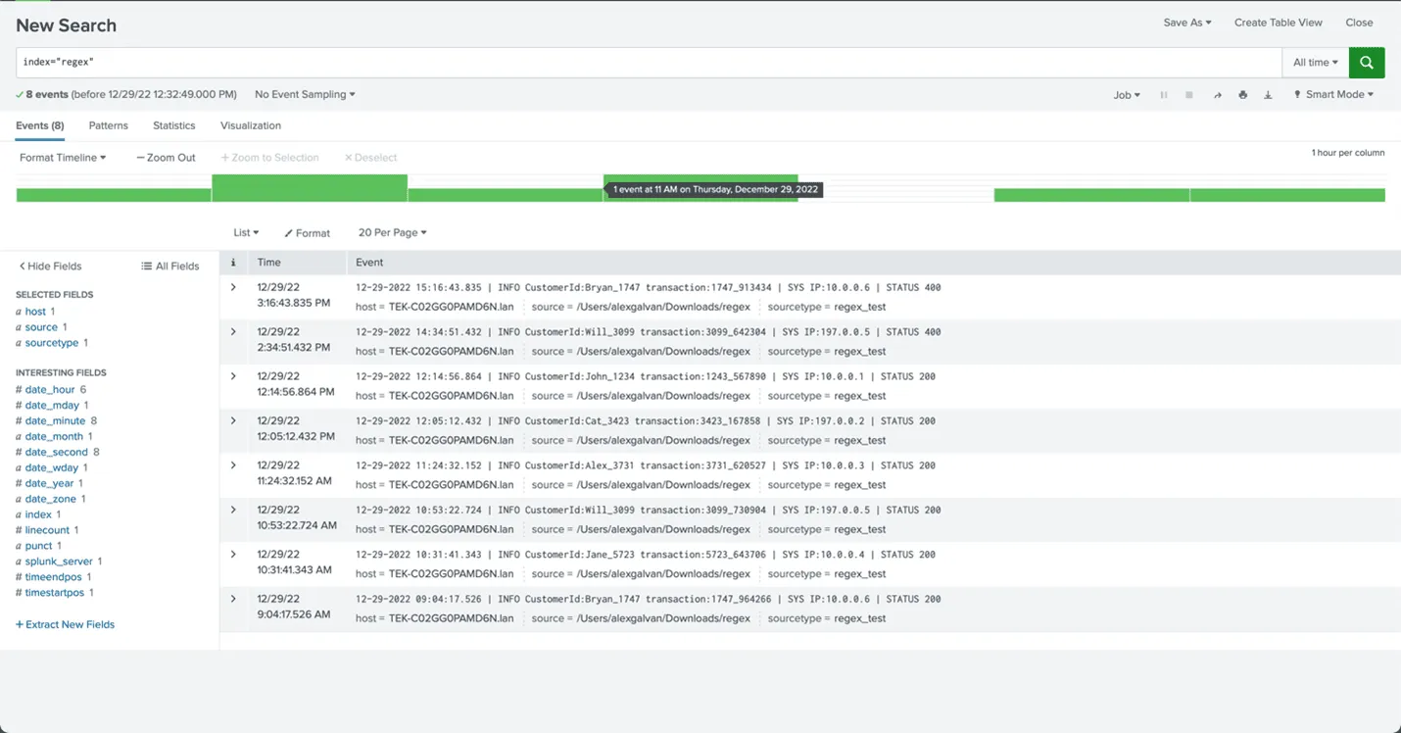Screen dimensions: 1401x733
Task: Click the share job arrow icon
Action: (x=1217, y=95)
